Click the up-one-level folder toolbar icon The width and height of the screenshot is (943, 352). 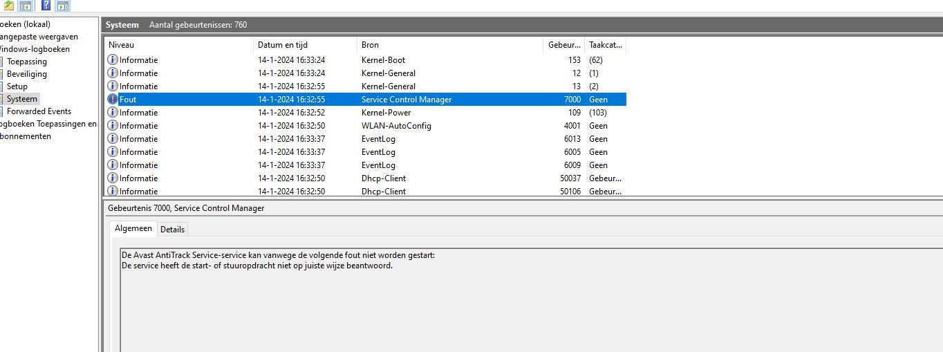click(8, 6)
